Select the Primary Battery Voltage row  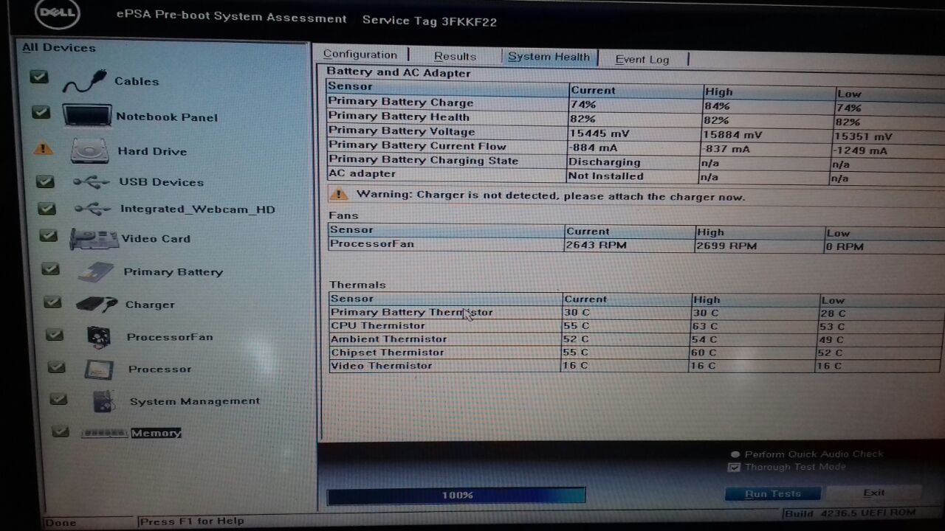tap(636, 133)
